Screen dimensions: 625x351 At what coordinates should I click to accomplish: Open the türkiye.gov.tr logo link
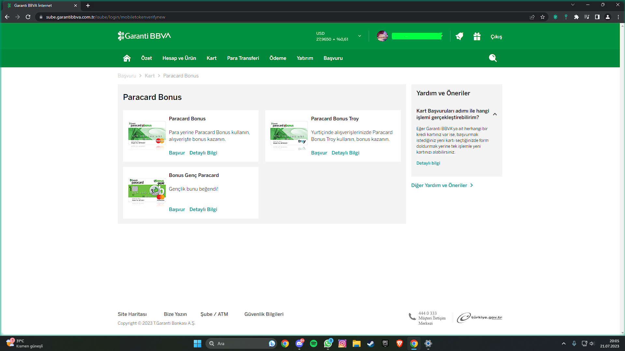tap(479, 317)
